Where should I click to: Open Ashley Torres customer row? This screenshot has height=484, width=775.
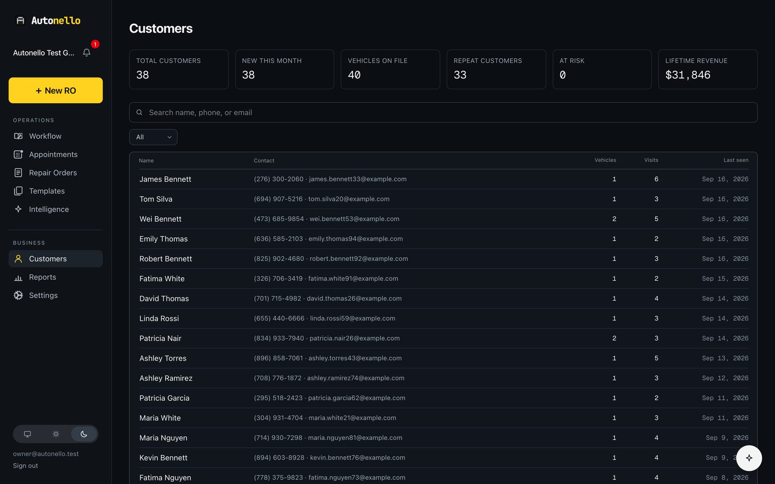443,358
